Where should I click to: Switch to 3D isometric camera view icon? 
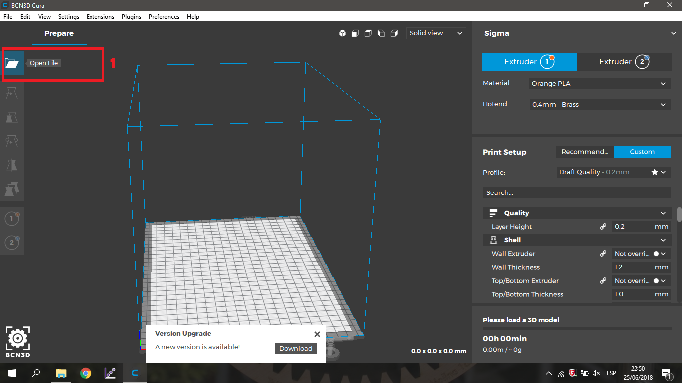pyautogui.click(x=342, y=33)
